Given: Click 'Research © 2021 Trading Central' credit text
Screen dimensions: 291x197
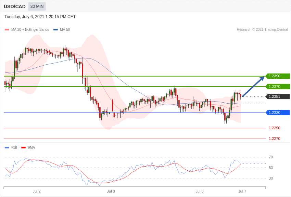Looking at the screenshot, I should (x=262, y=30).
